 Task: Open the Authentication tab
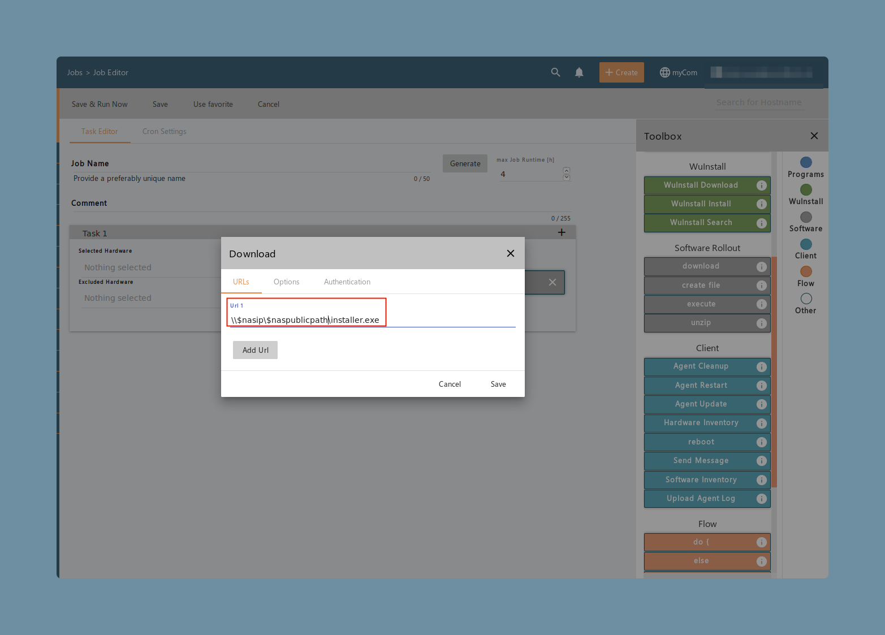347,282
